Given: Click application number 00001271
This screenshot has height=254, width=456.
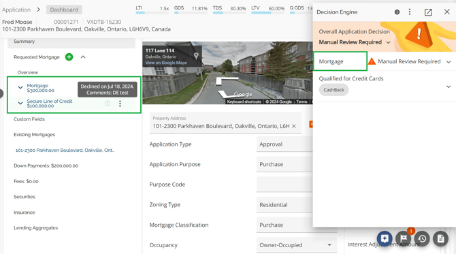Looking at the screenshot, I should [66, 22].
